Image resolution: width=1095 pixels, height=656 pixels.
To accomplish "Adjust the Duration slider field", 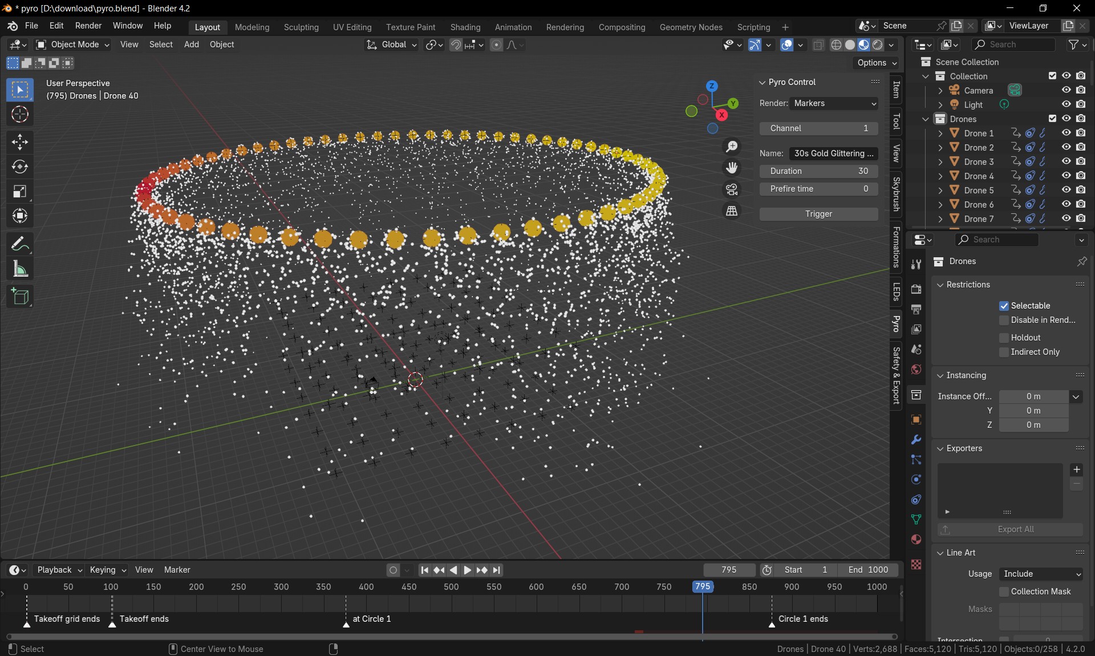I will coord(818,171).
